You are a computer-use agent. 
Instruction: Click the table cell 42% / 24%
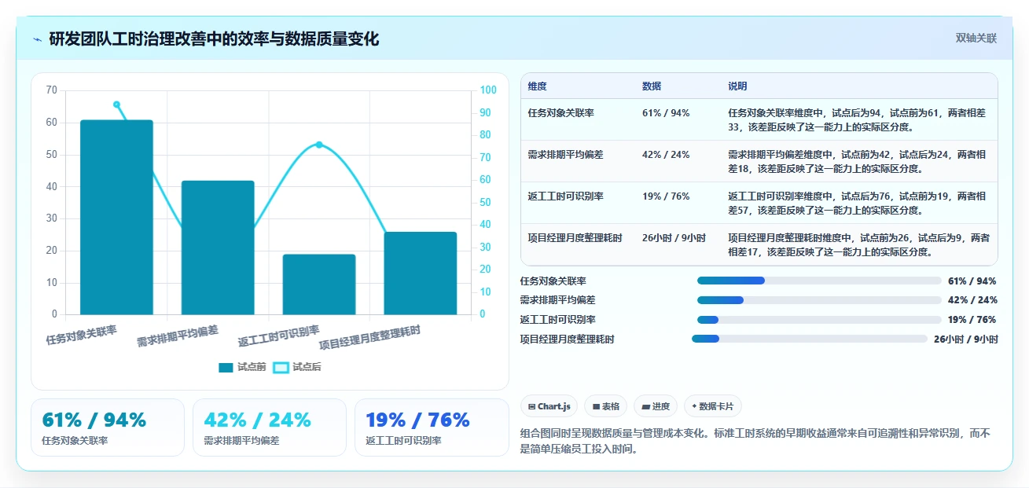[x=666, y=155]
